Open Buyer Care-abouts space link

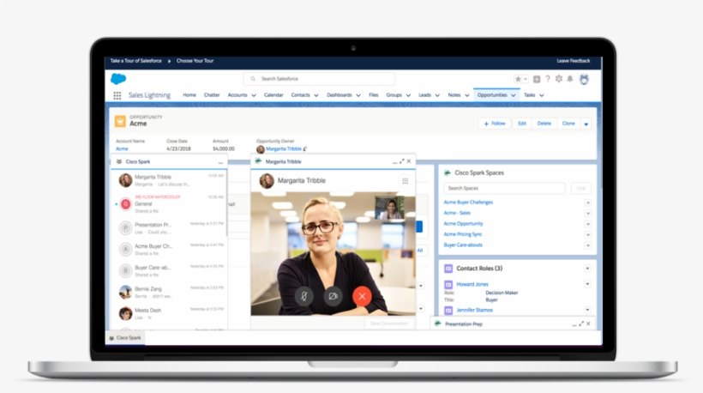pos(463,245)
